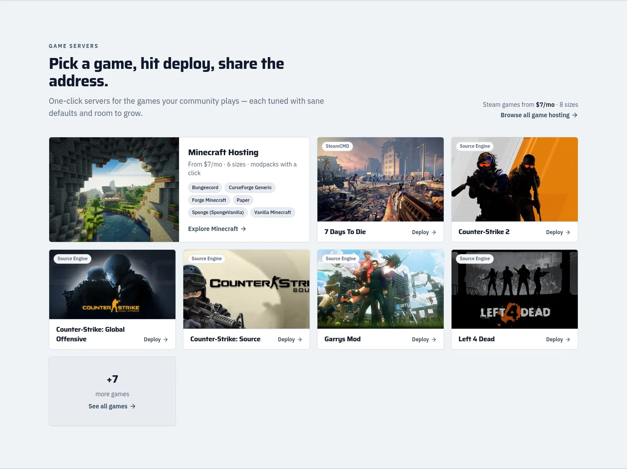Click the SteamCMD badge on 7 Days To Die
Image resolution: width=627 pixels, height=469 pixels.
337,146
